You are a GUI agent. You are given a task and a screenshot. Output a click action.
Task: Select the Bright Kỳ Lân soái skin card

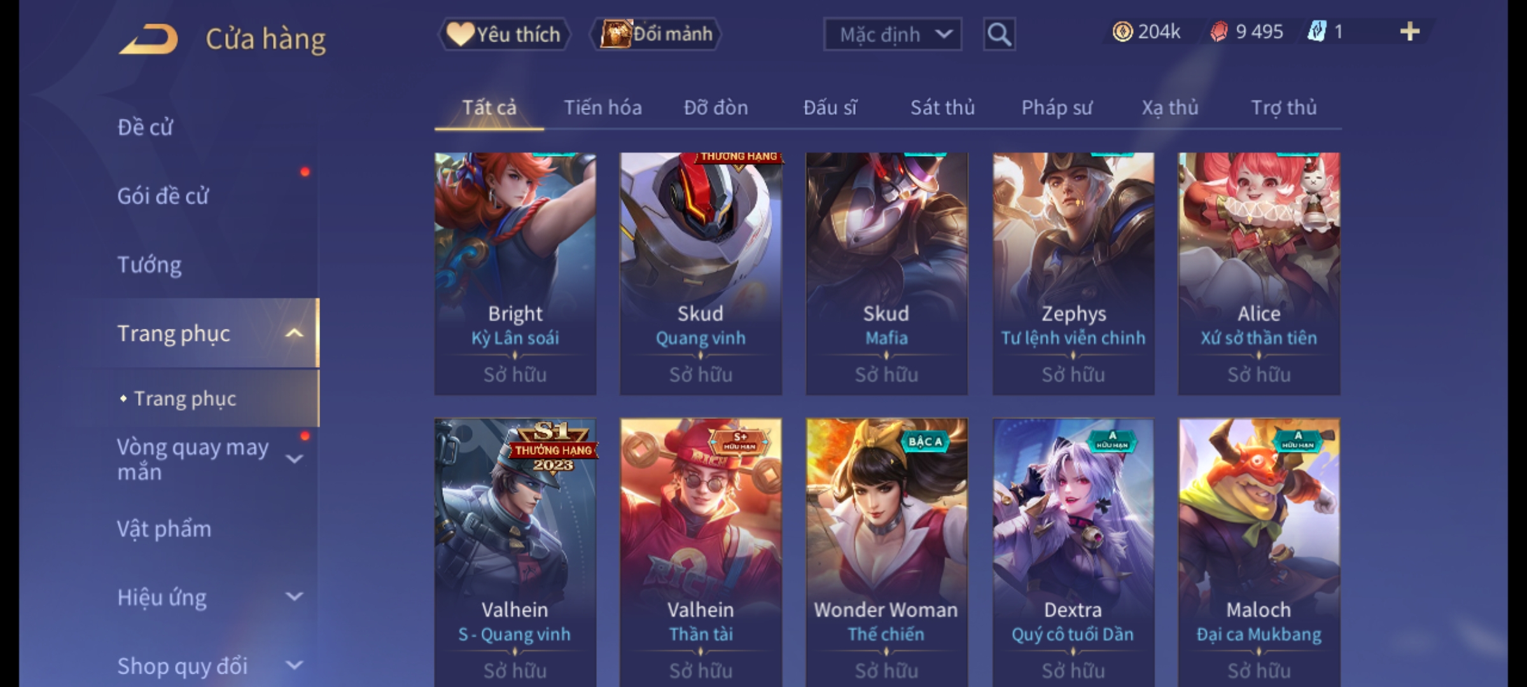pyautogui.click(x=515, y=274)
